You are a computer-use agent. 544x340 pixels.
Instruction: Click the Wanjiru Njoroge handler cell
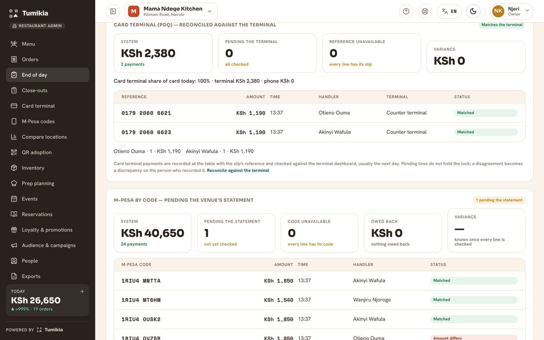click(x=372, y=300)
